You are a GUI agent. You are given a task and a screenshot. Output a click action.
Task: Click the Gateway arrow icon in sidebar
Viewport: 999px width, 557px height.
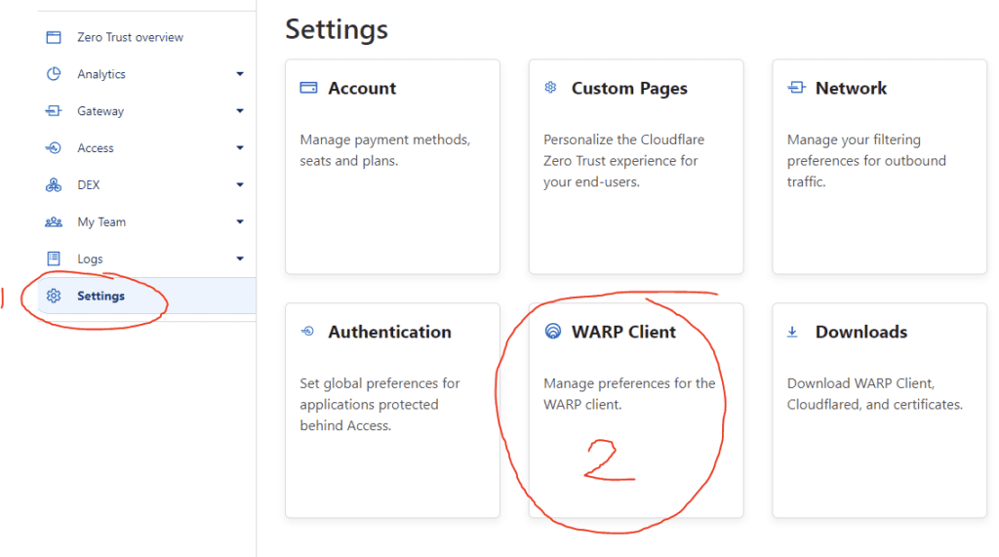coord(54,111)
